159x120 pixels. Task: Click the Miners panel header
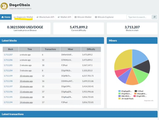132,40
